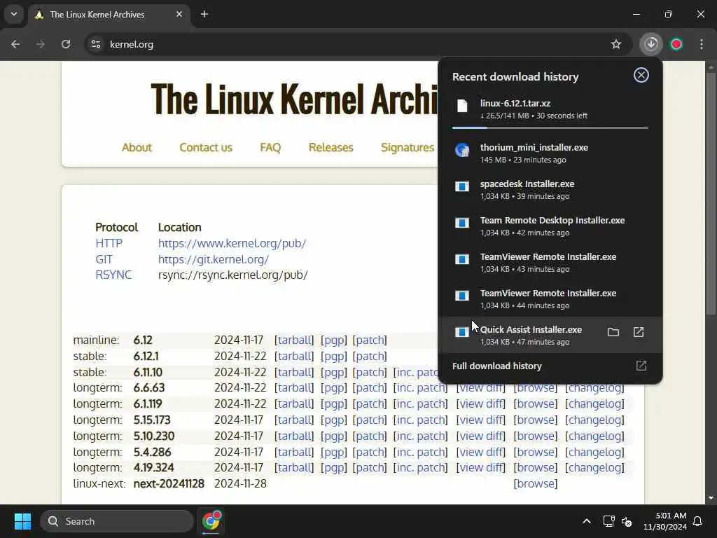The image size is (717, 538).
Task: Open Chrome from the taskbar
Action: tap(211, 521)
